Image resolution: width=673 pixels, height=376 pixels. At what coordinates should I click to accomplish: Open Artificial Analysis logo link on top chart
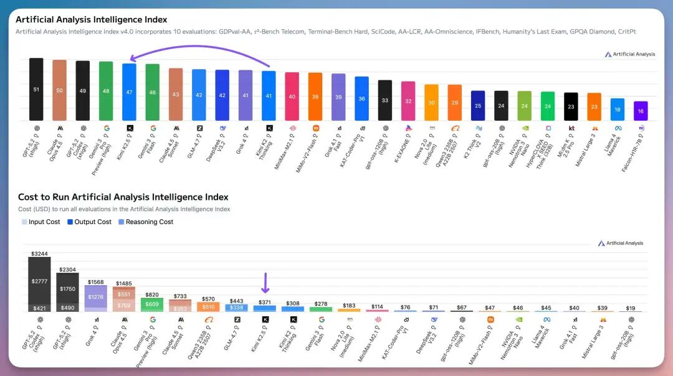(630, 54)
